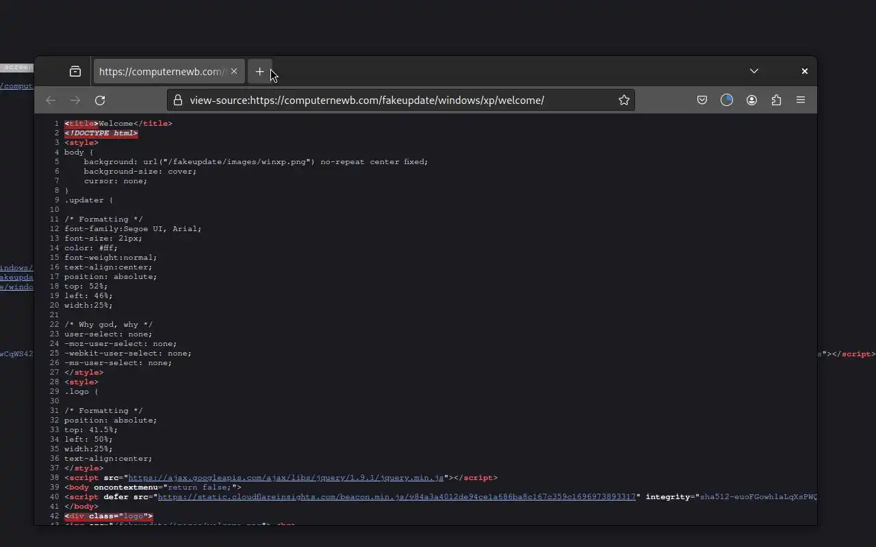Close the computernewb.com tab

(x=234, y=71)
